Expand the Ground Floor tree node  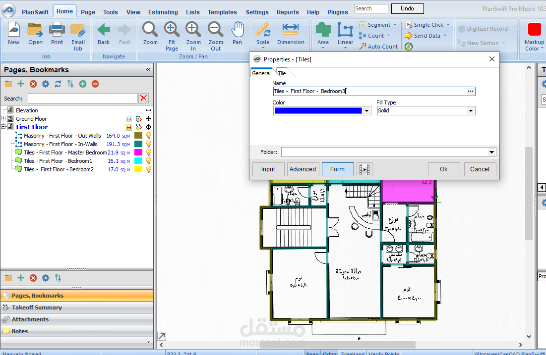(x=3, y=118)
